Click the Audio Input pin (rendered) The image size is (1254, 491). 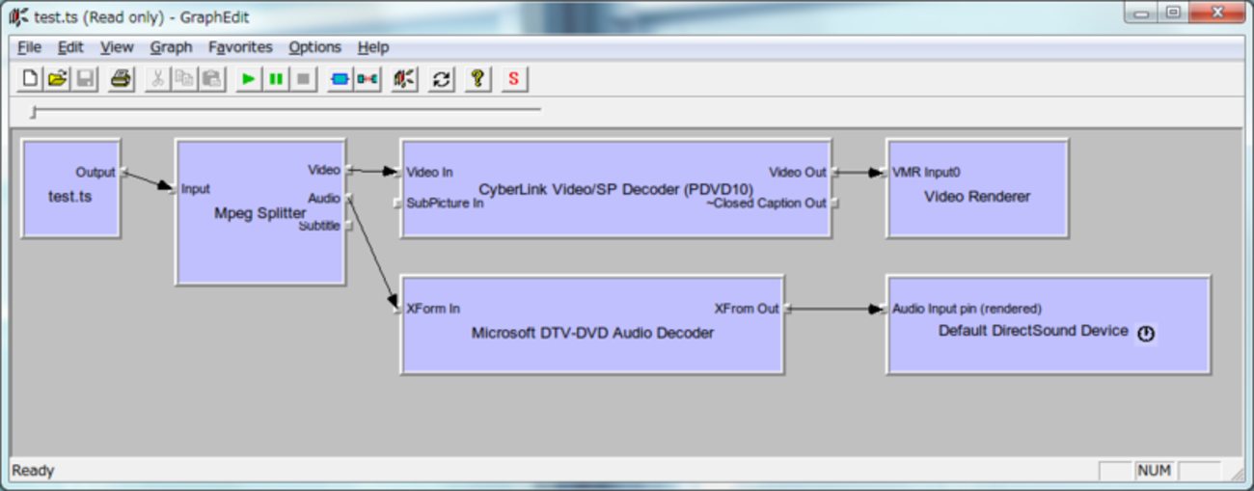[x=884, y=309]
